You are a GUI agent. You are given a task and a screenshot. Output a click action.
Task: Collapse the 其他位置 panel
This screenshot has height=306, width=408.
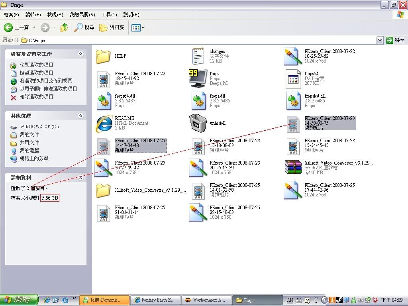click(80, 116)
